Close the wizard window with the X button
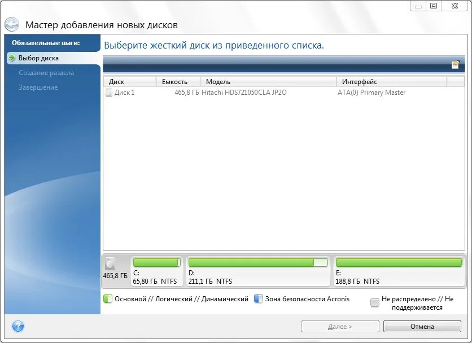 click(455, 6)
